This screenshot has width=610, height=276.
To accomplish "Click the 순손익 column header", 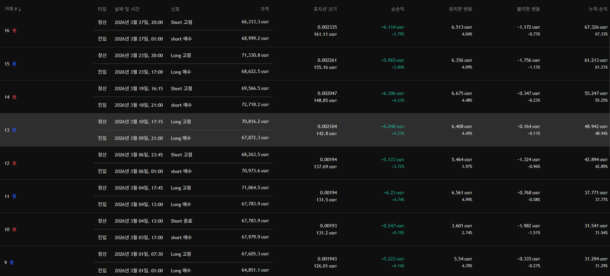I will pos(398,9).
